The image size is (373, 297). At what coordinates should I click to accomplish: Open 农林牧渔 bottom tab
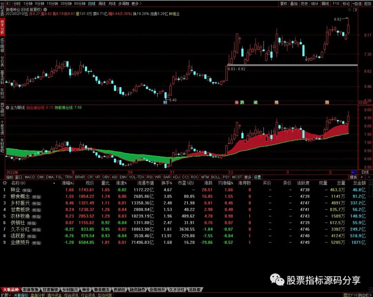coord(30,289)
